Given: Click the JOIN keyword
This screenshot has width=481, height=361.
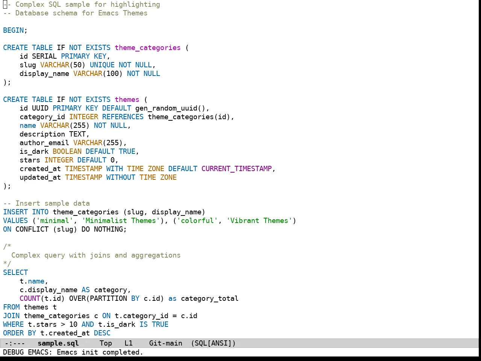Looking at the screenshot, I should point(11,315).
